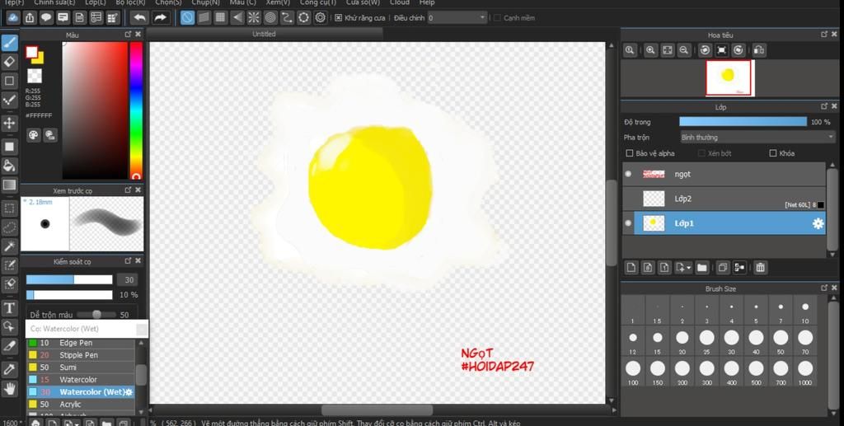Select the Acrylic brush
This screenshot has height=426, width=844.
[80, 404]
